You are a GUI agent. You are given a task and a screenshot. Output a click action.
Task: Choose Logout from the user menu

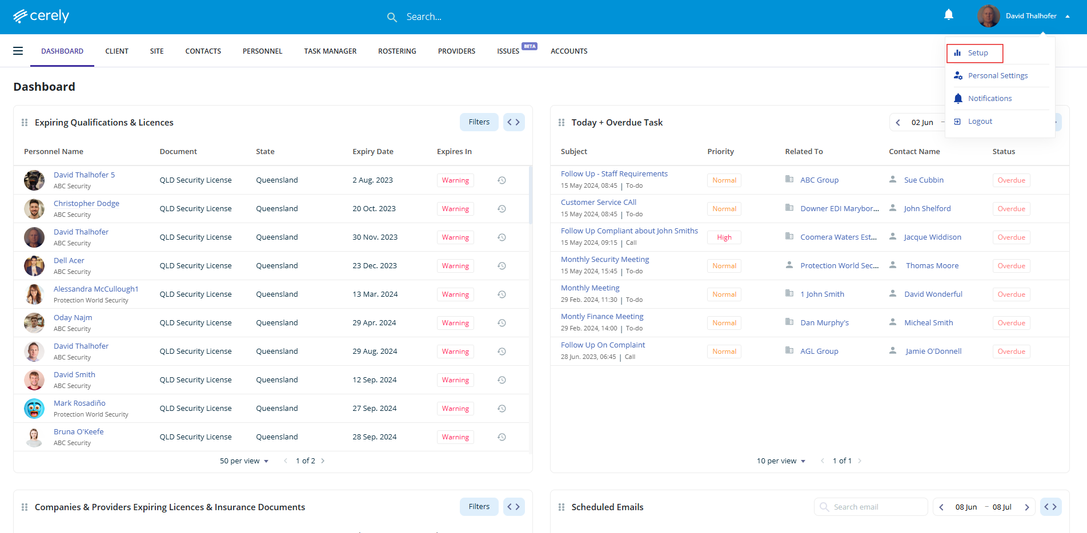pos(980,122)
